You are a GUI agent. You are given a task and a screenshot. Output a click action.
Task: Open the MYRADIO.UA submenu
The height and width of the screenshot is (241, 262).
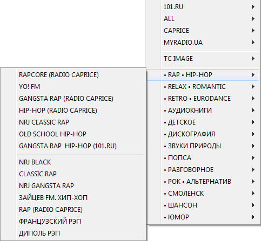(203, 43)
